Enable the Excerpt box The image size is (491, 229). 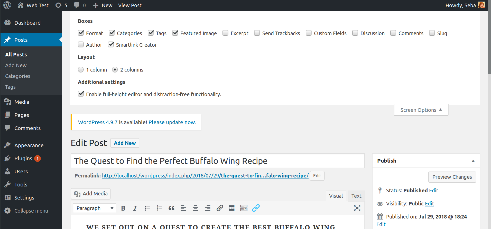(x=225, y=33)
